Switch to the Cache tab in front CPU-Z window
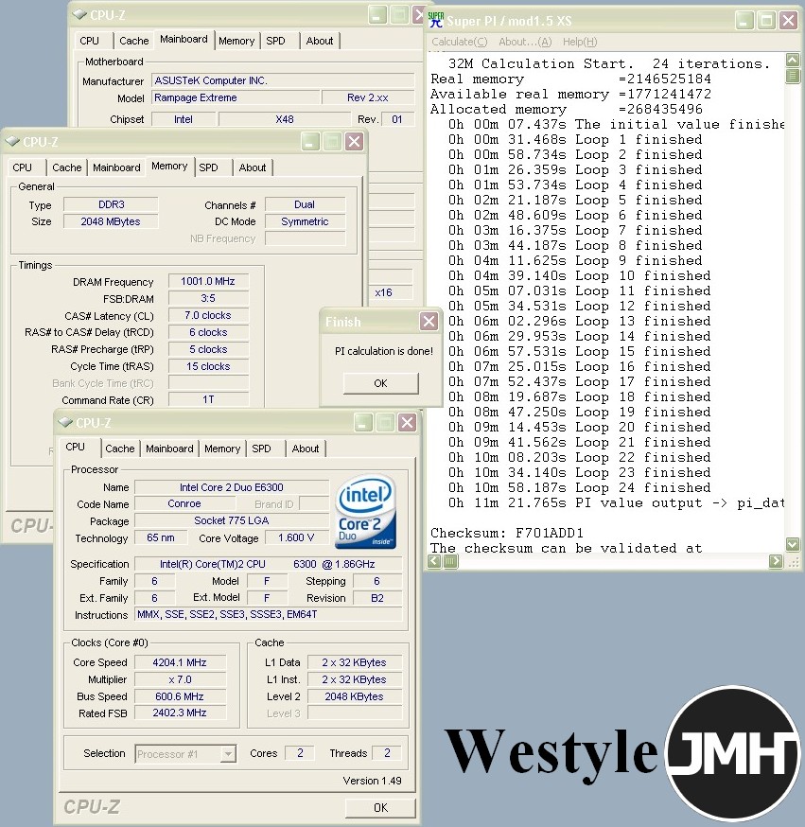 (x=120, y=449)
